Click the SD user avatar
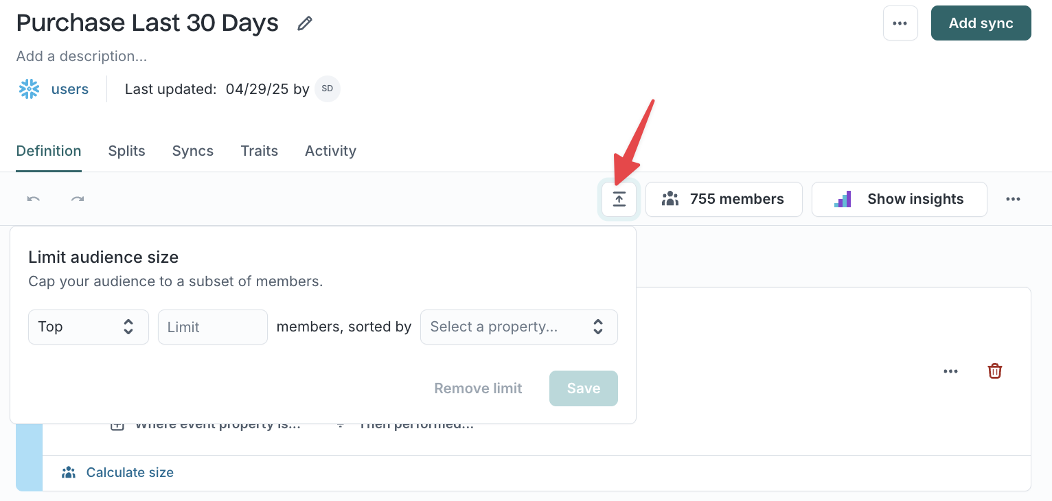The image size is (1052, 501). coord(328,89)
